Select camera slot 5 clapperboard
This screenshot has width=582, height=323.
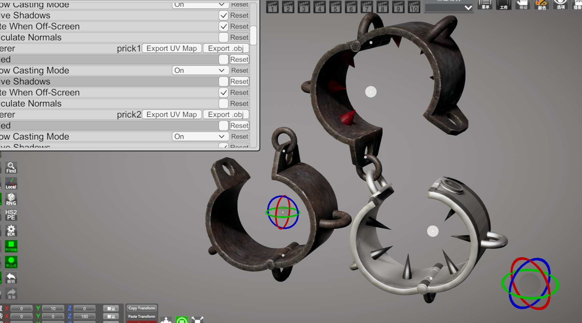tap(335, 7)
